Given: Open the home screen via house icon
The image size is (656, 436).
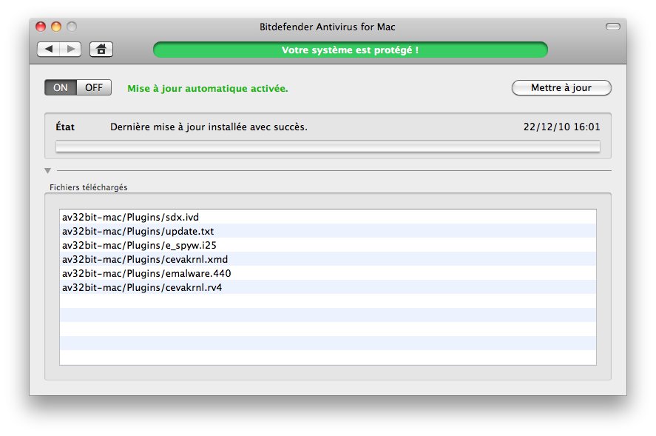Looking at the screenshot, I should pyautogui.click(x=101, y=50).
